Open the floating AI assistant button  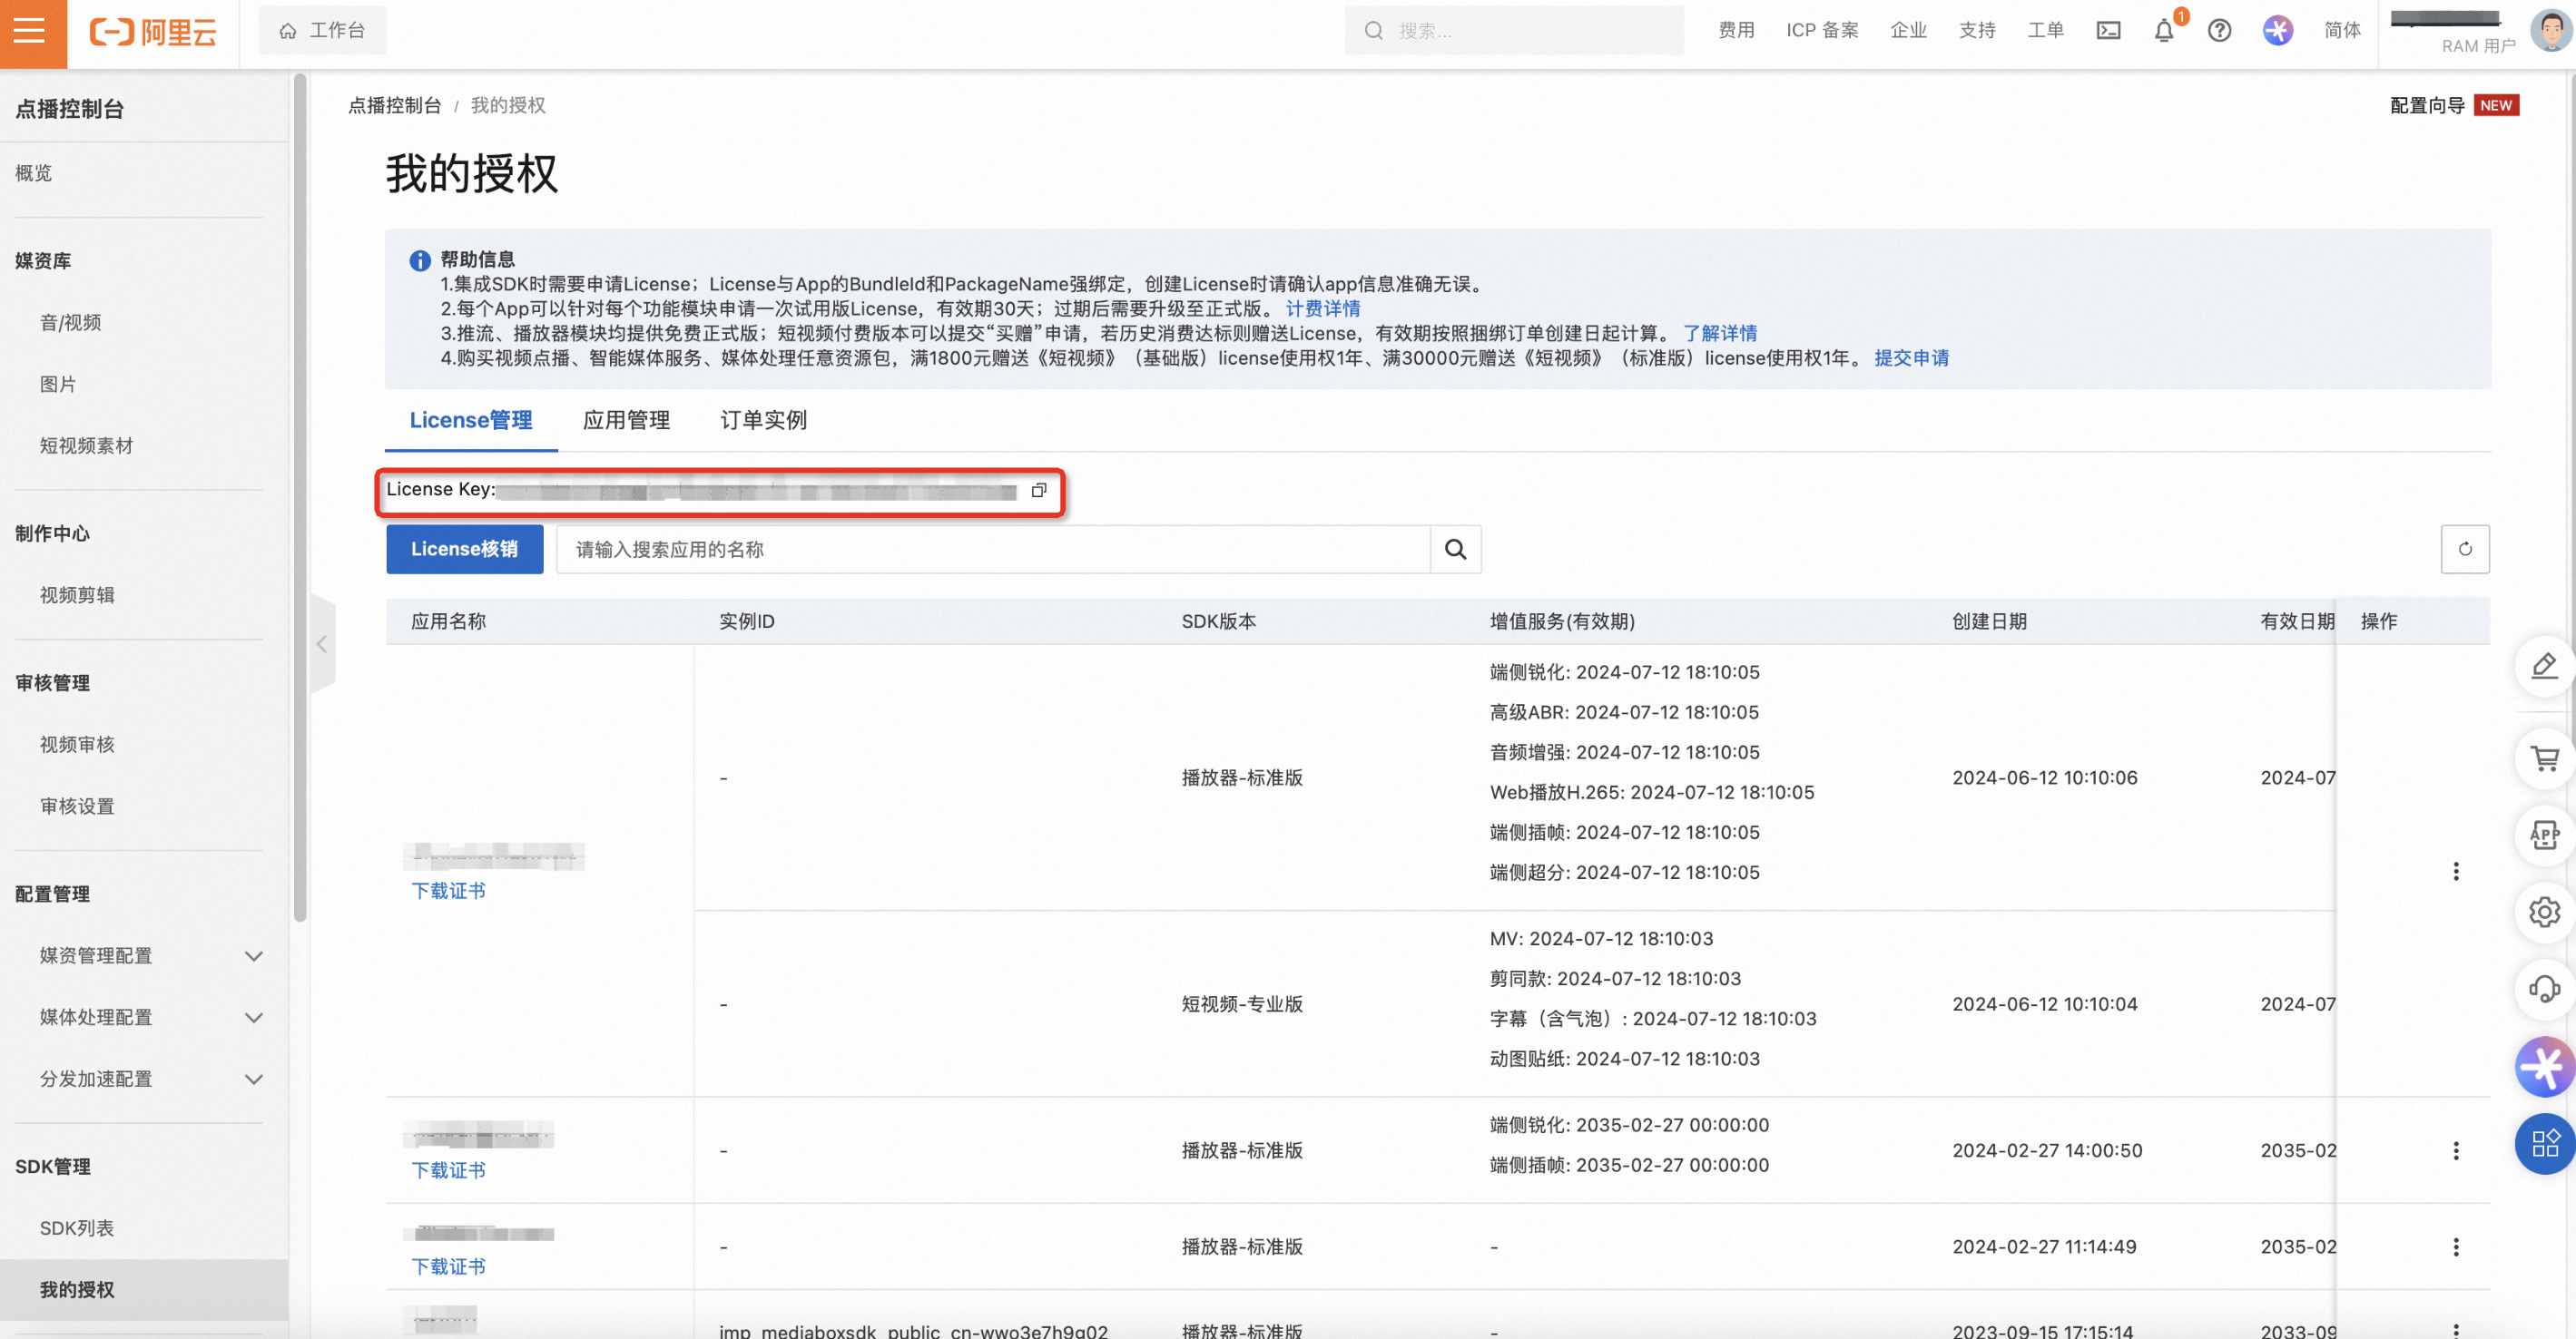[x=2545, y=1066]
